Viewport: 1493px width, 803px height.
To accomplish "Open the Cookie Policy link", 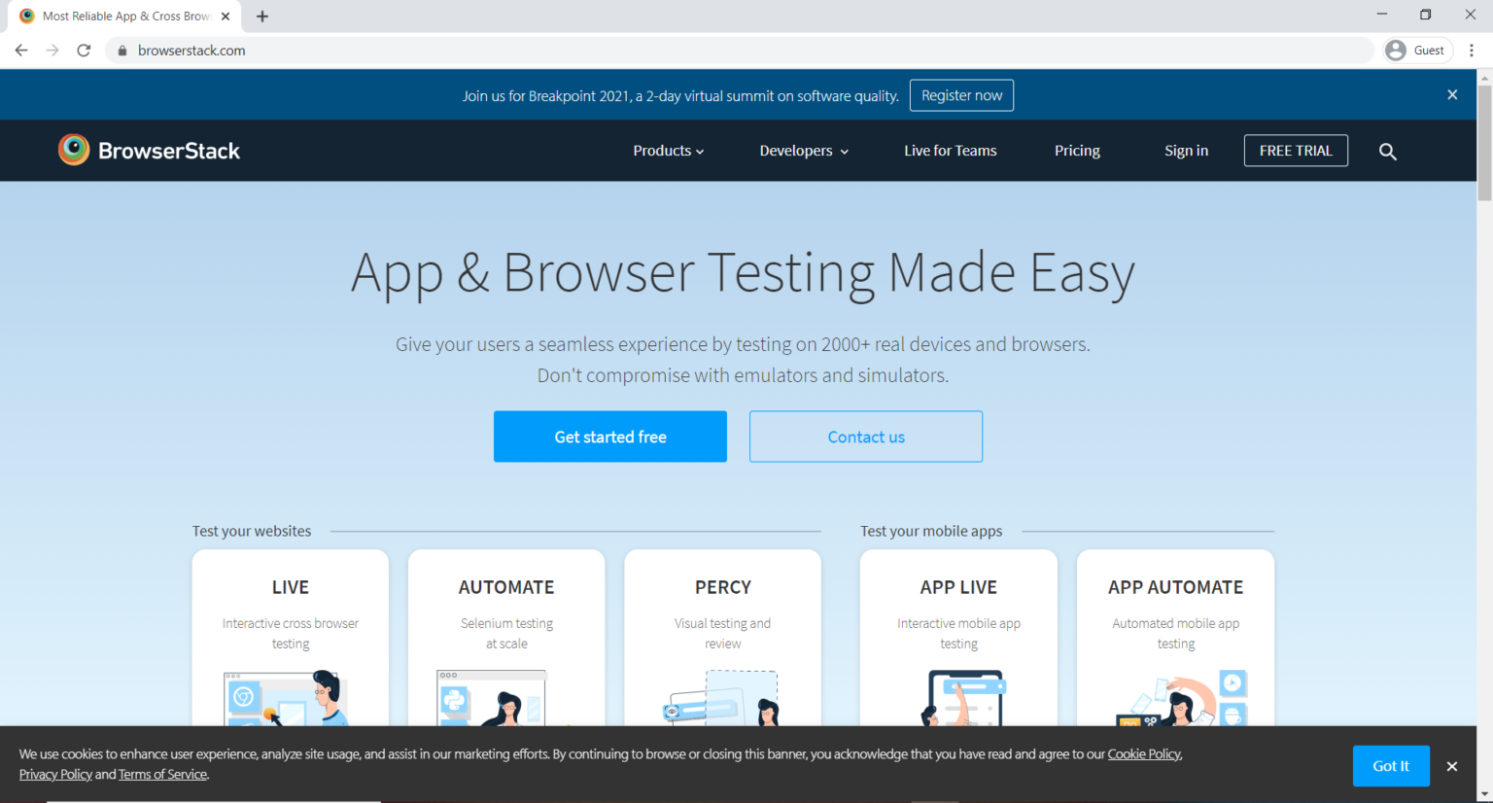I will [x=1144, y=754].
